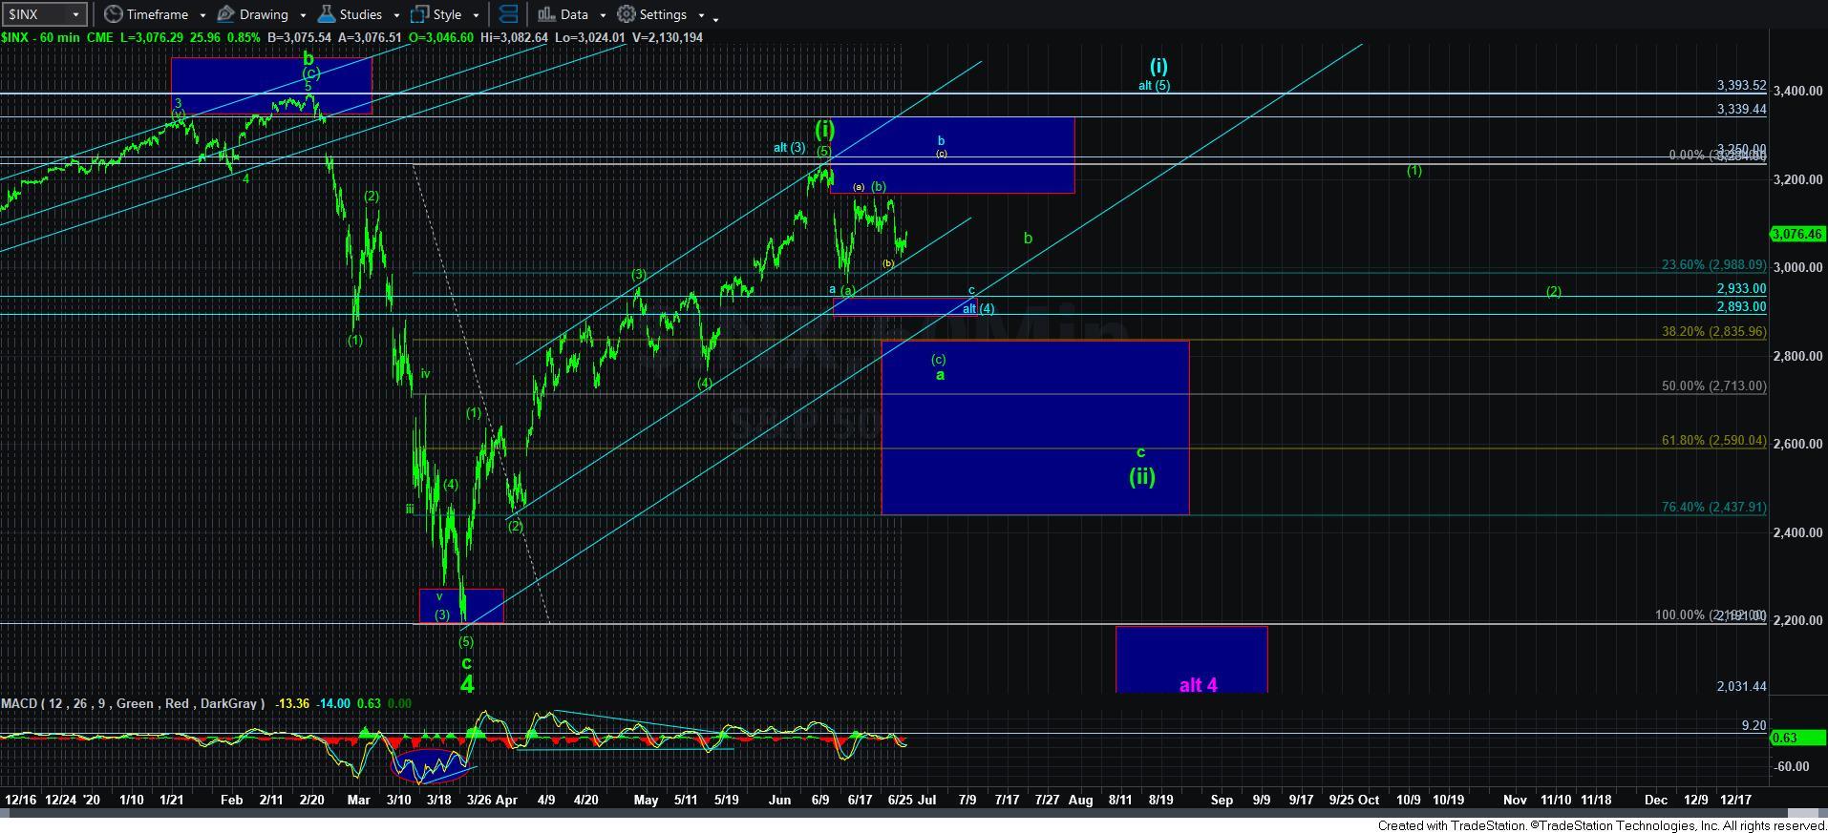The height and width of the screenshot is (833, 1828).
Task: Click the current price tag 3,076.46
Action: coord(1796,234)
